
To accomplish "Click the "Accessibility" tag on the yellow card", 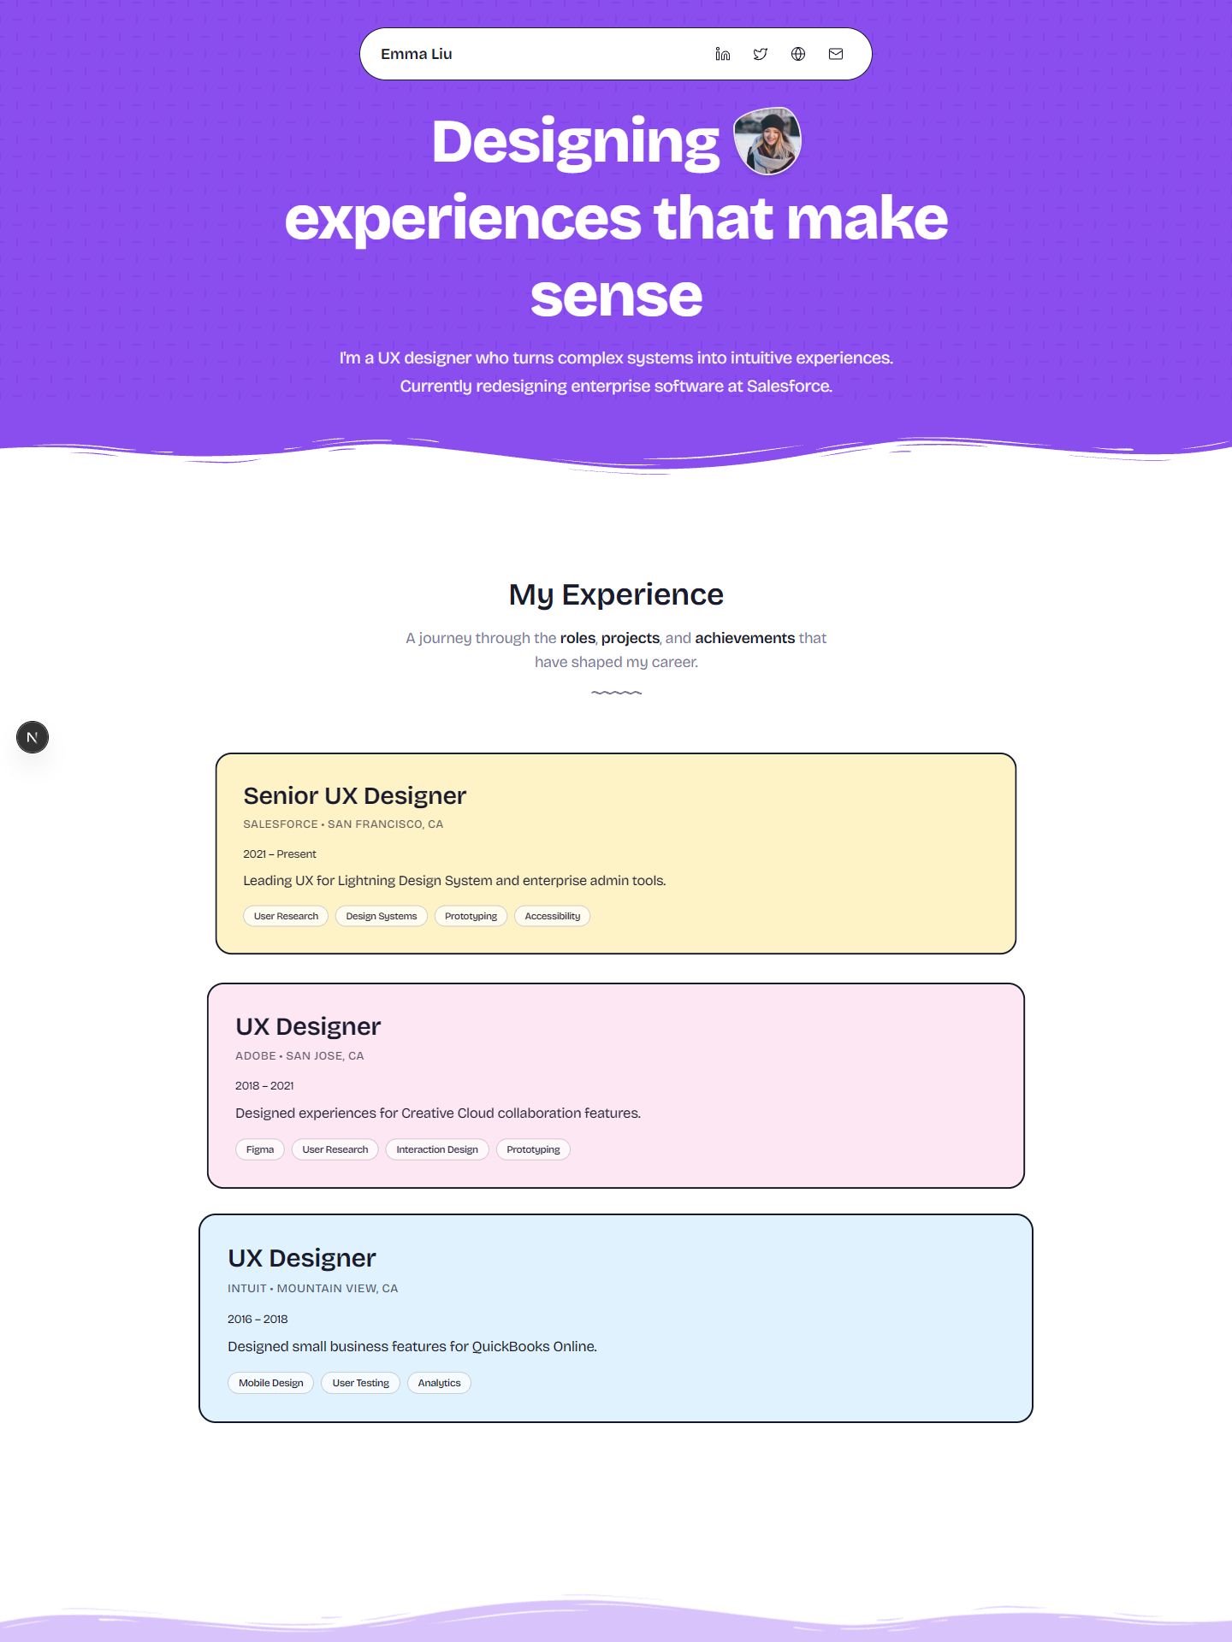I will pos(552,915).
